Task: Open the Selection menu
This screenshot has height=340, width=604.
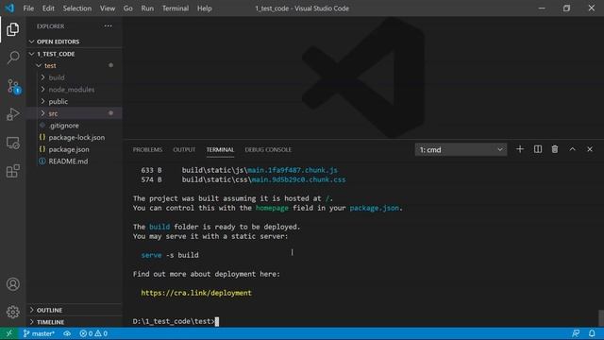Action: pos(77,8)
